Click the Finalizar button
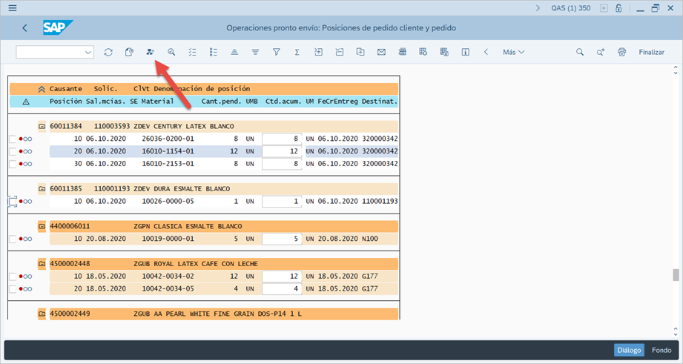 (x=651, y=53)
